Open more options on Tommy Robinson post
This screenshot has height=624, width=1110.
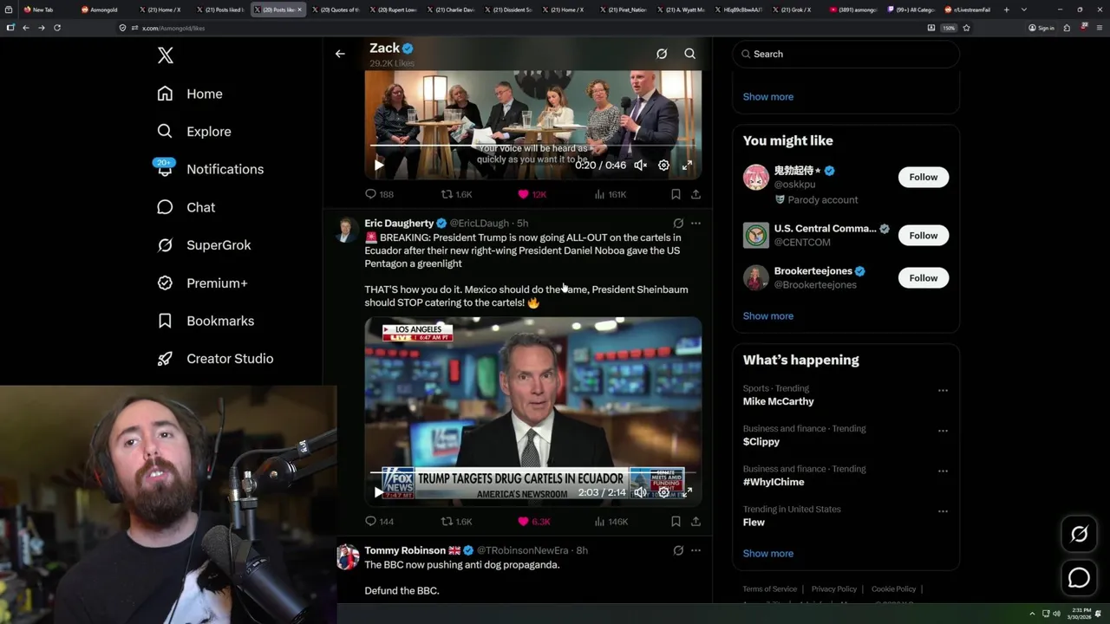tap(695, 550)
